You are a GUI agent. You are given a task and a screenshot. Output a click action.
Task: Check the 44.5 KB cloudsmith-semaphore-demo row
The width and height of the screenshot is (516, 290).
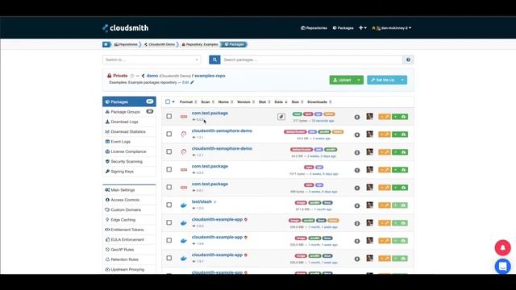[x=169, y=134]
